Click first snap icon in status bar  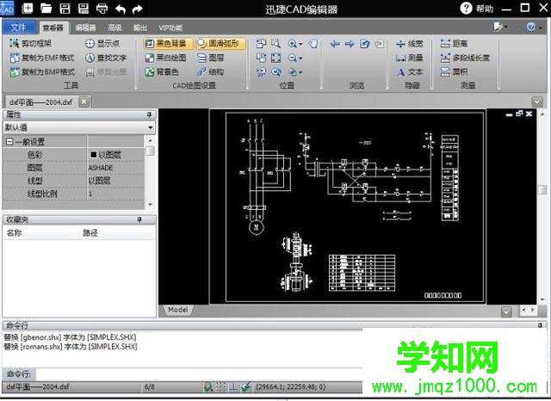208,387
